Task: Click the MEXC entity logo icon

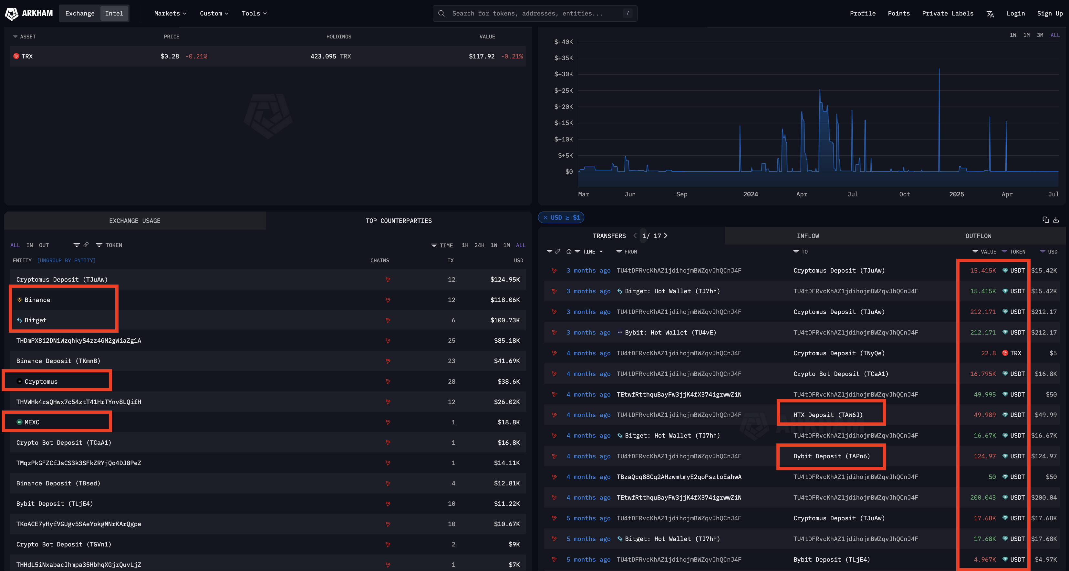Action: click(19, 422)
